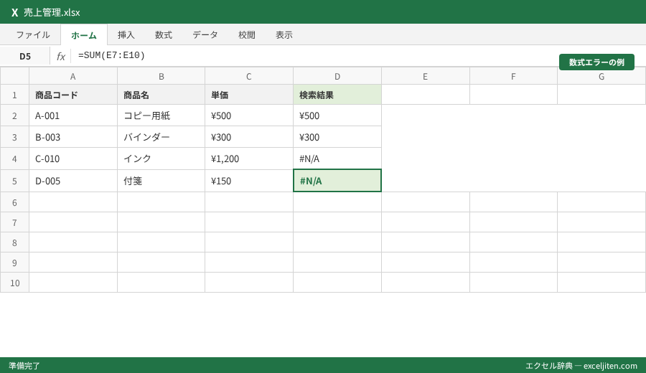The image size is (646, 373).
Task: Select the ¥1,200 price cell
Action: pyautogui.click(x=249, y=159)
